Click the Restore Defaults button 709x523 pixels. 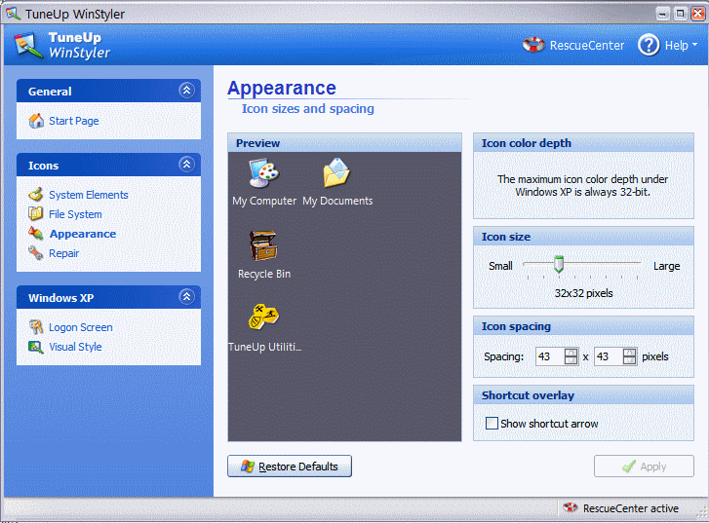(290, 467)
